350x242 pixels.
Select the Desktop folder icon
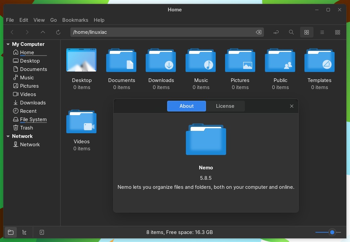tap(81, 60)
